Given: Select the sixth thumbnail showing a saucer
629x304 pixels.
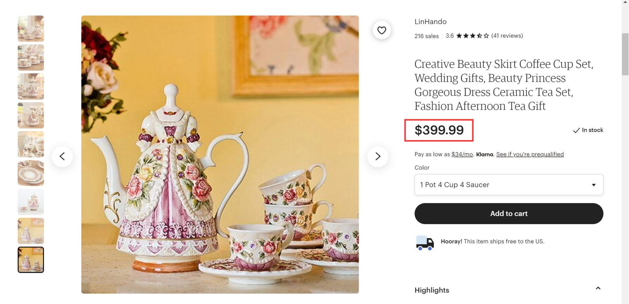Looking at the screenshot, I should click(31, 173).
